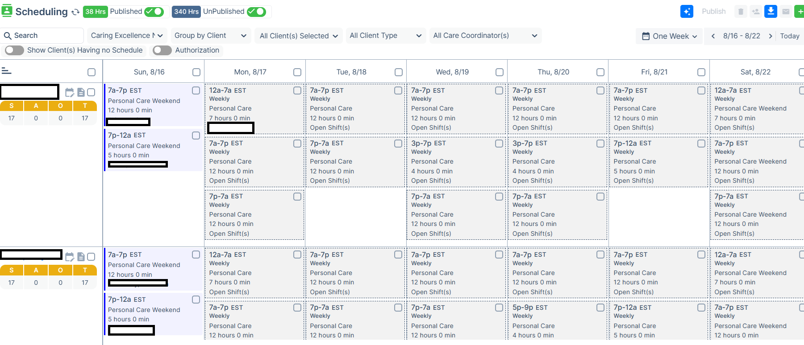Open the document icon on the top client row

[x=81, y=92]
